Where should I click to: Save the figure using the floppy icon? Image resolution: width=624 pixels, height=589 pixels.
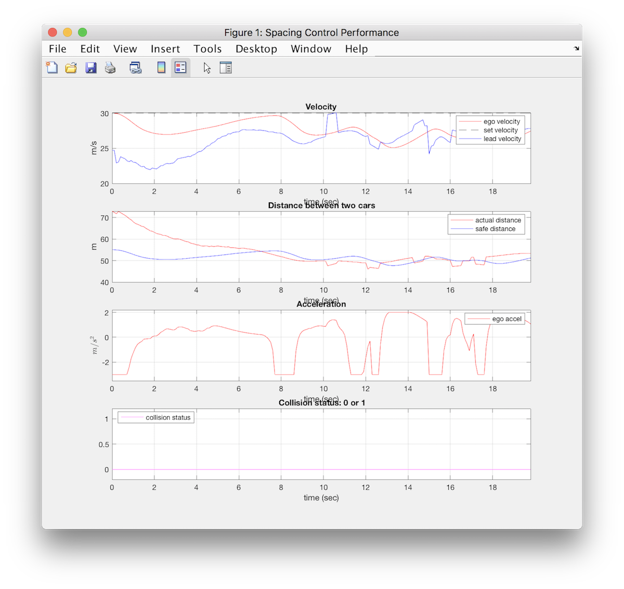(x=91, y=68)
